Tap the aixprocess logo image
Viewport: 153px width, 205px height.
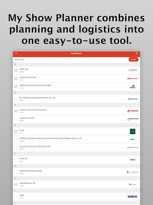pos(133,78)
